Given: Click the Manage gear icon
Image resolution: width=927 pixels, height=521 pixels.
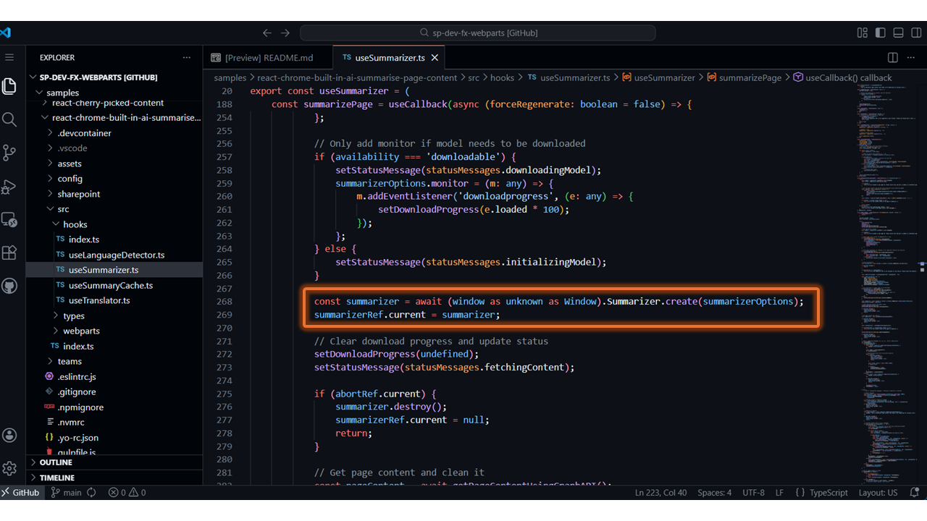Looking at the screenshot, I should coord(9,468).
